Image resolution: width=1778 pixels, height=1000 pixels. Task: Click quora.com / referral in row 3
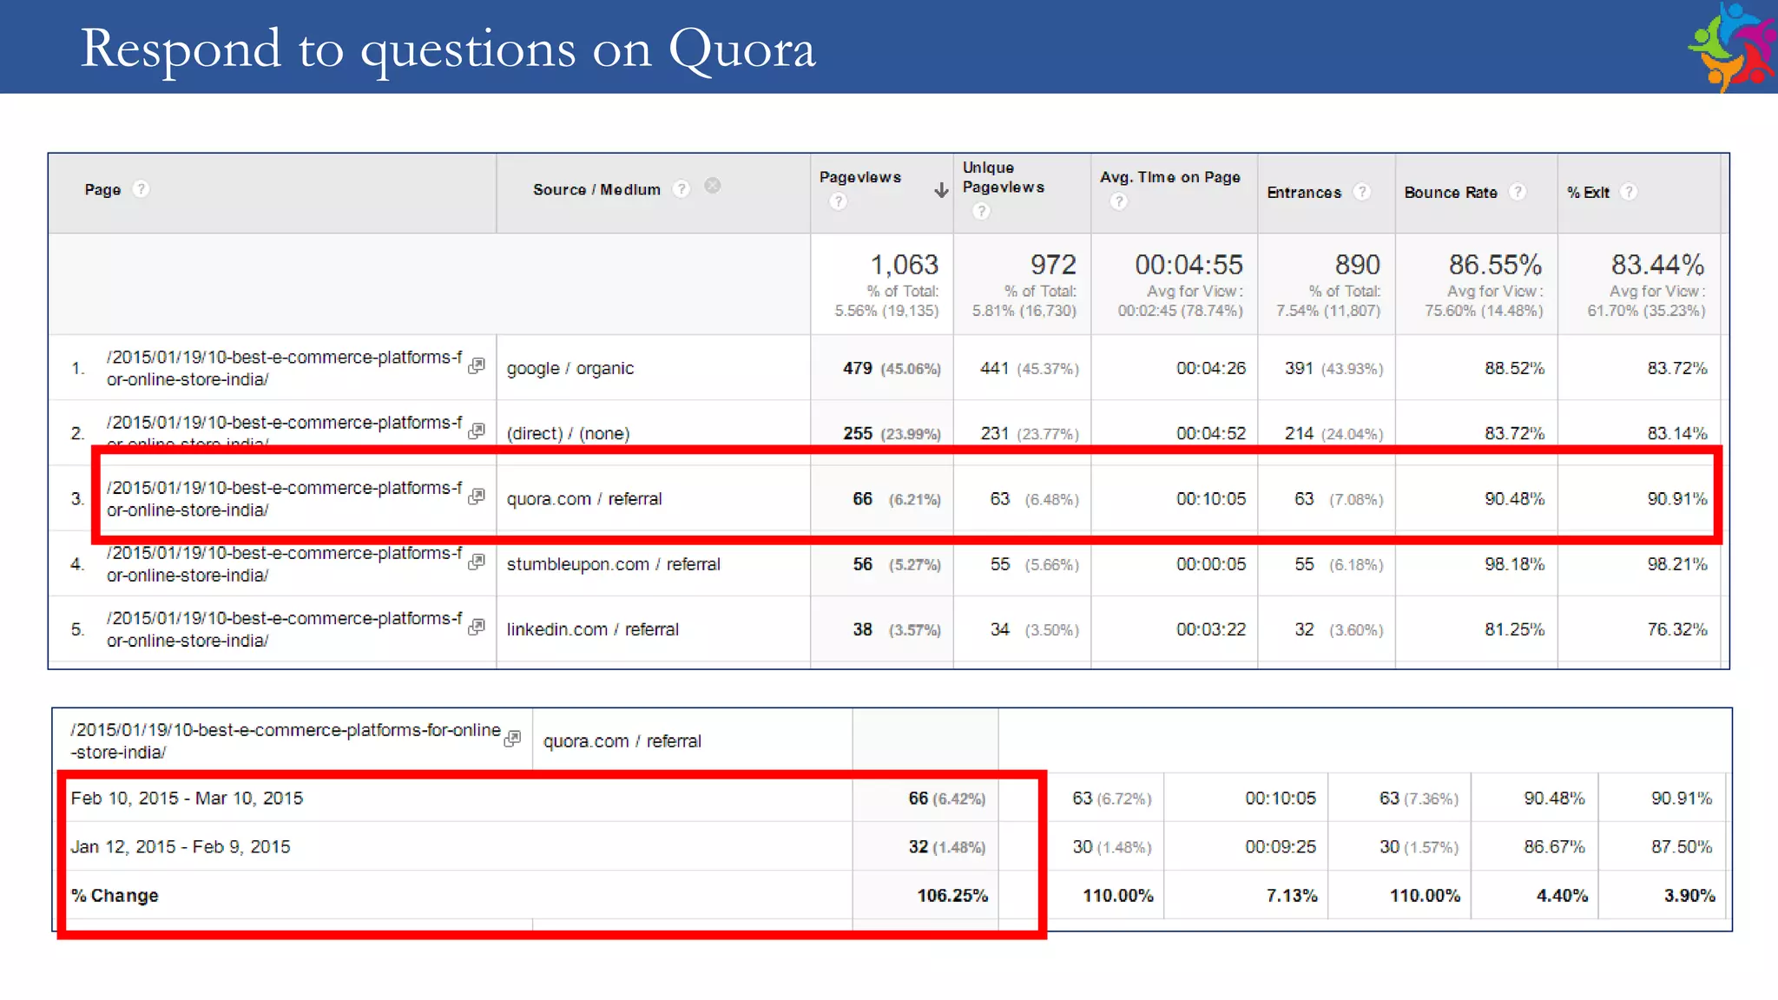(x=584, y=499)
